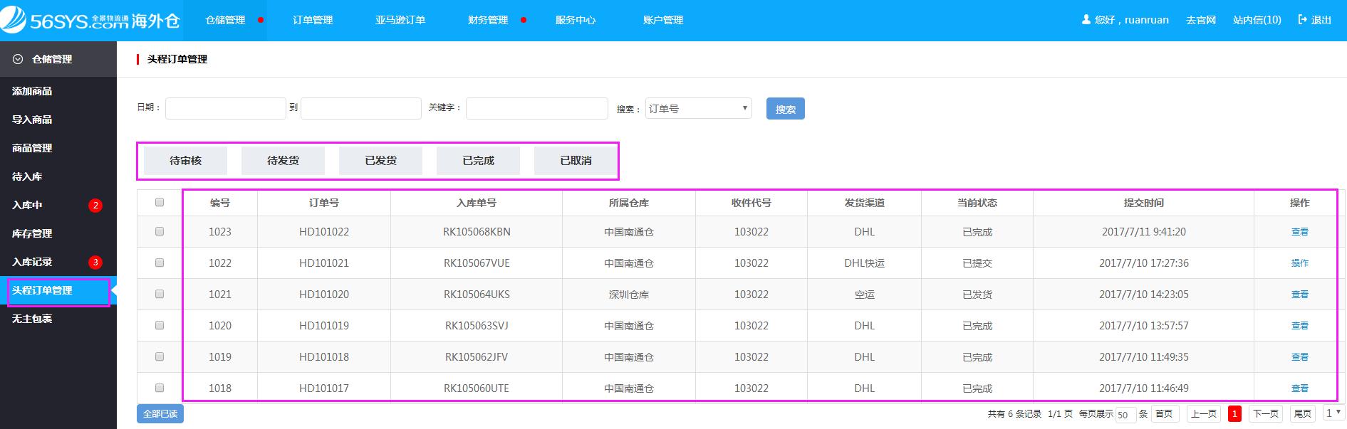Go to 库存管理 in the sidebar
Viewport: 1347px width, 429px height.
point(32,233)
